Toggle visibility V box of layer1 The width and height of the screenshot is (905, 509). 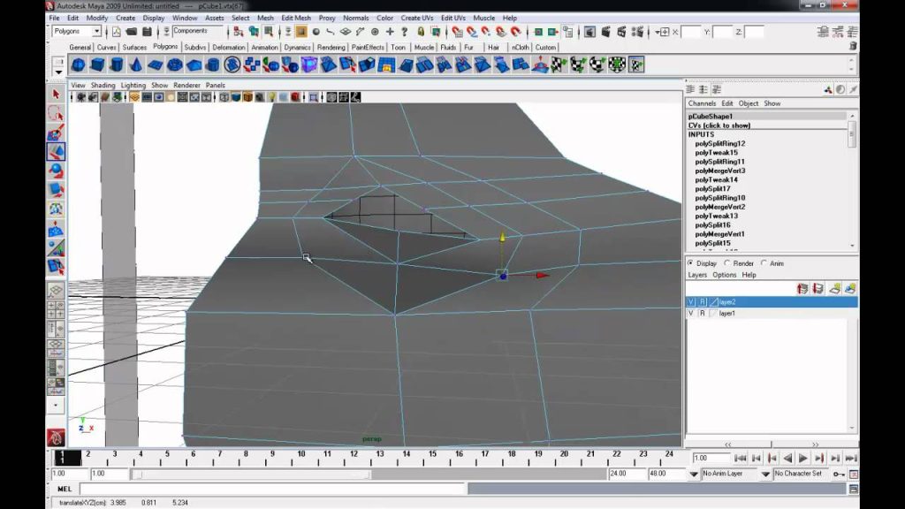pos(691,314)
